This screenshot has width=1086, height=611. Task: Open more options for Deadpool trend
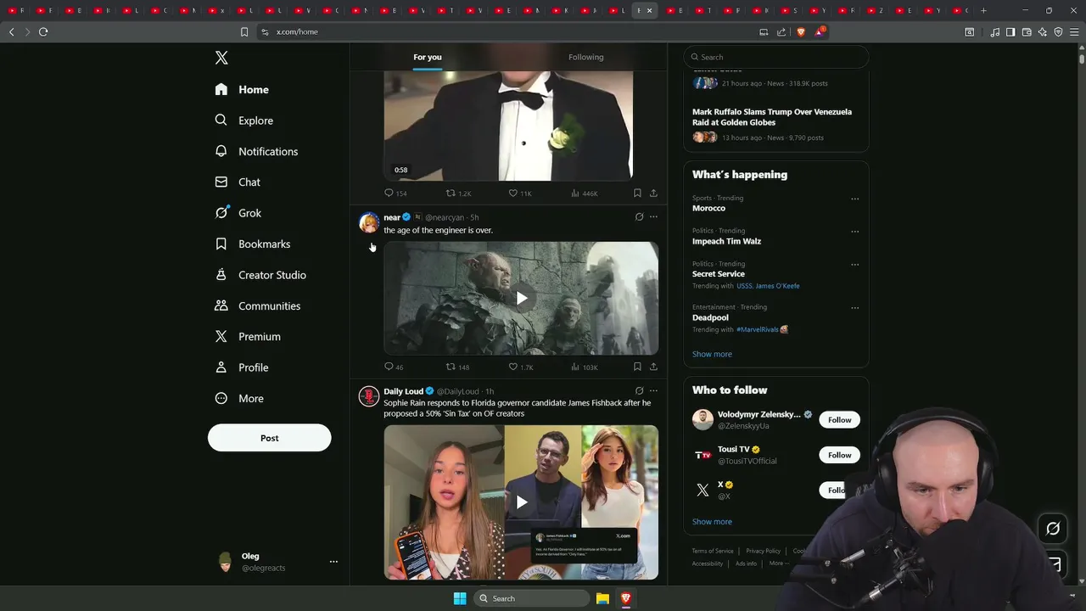click(x=854, y=307)
